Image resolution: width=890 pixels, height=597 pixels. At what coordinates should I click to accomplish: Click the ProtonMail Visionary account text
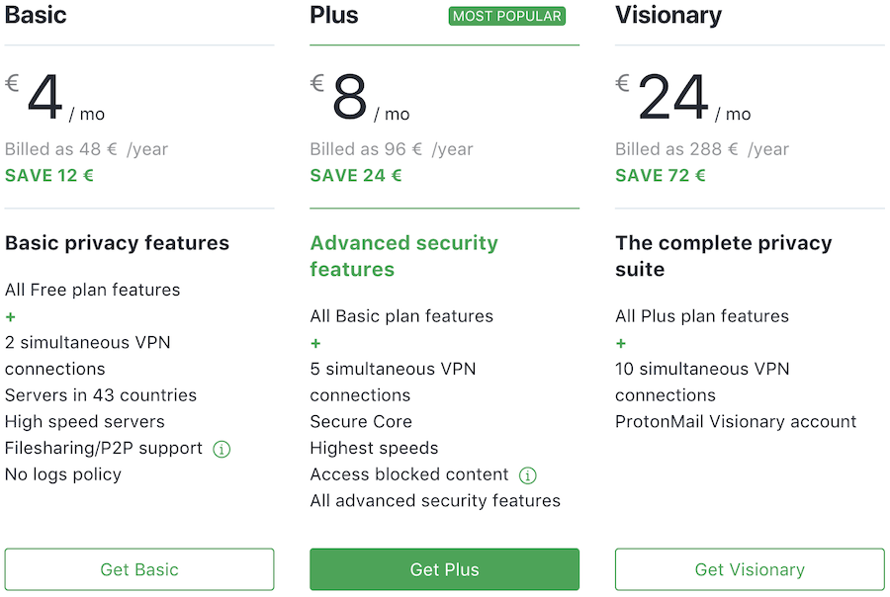click(x=736, y=422)
